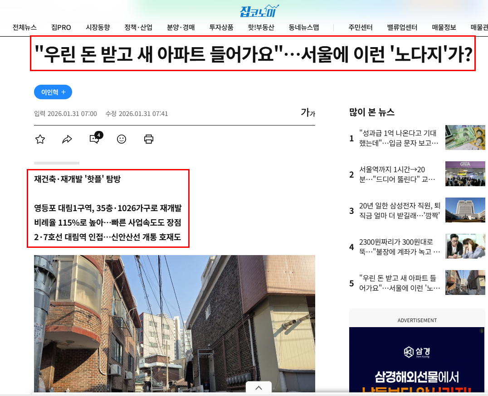This screenshot has width=488, height=396.
Task: Click 많이 본 뉴스 heading
Action: (x=372, y=112)
